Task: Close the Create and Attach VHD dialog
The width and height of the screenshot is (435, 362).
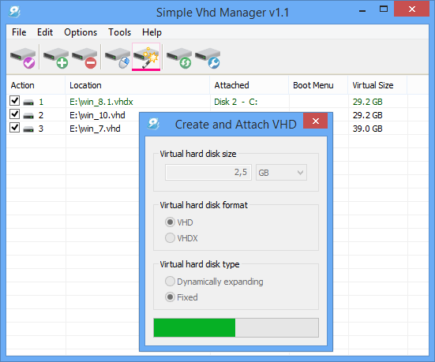Action: (x=316, y=121)
